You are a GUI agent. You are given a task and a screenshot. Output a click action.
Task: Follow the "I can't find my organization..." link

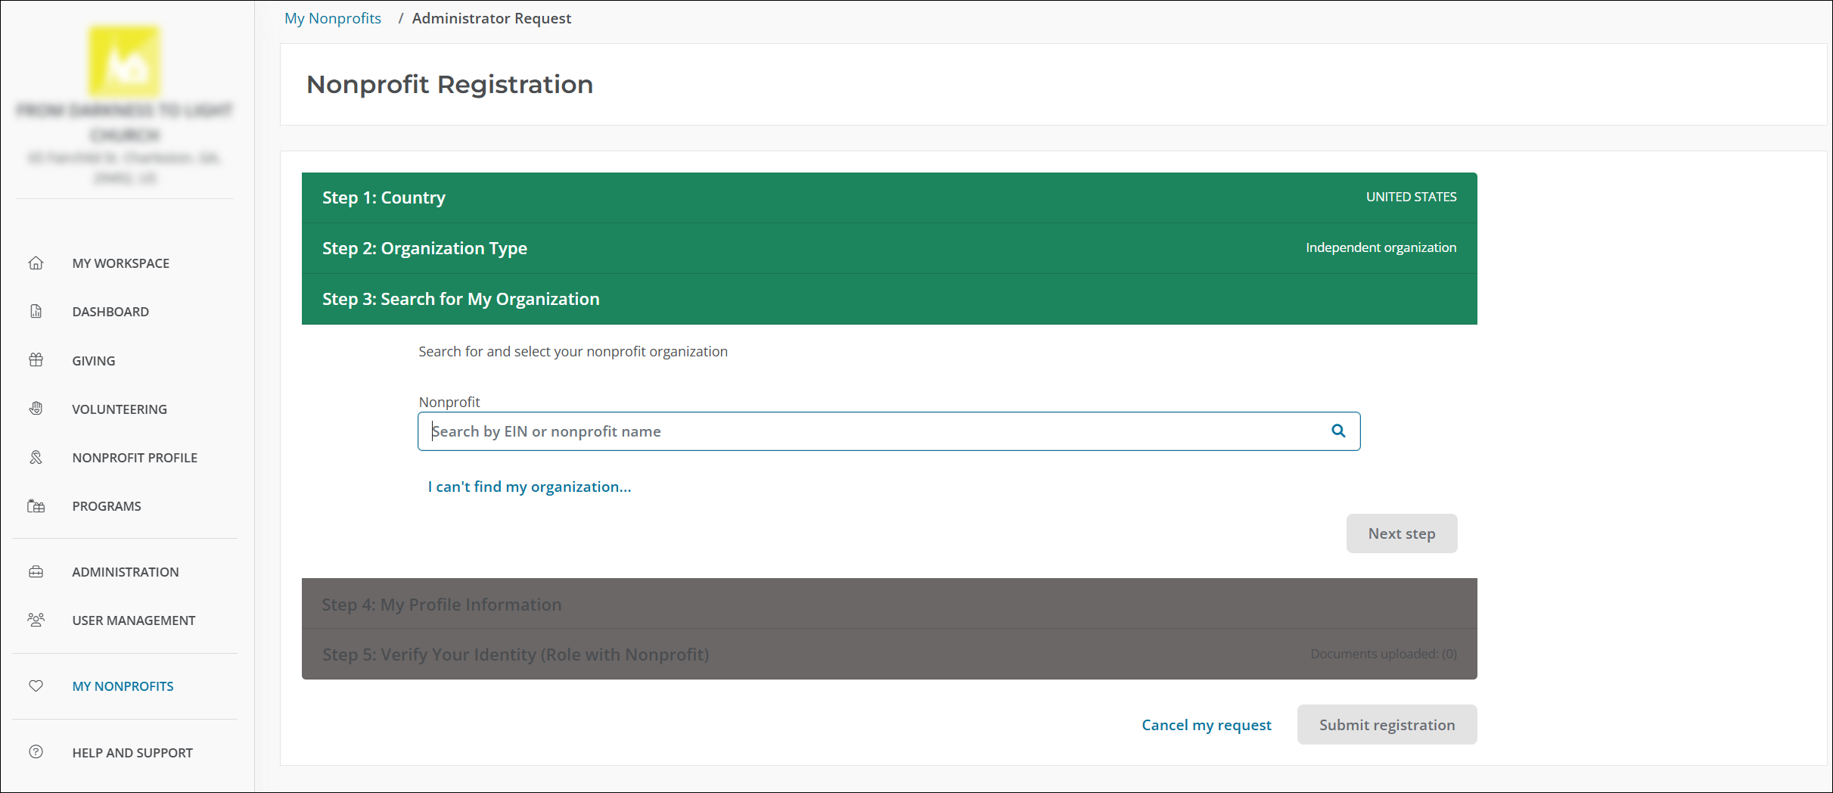pos(529,487)
